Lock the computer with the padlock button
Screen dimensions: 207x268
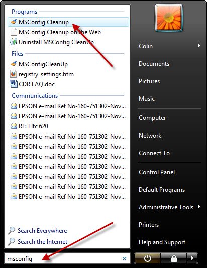coord(174,258)
